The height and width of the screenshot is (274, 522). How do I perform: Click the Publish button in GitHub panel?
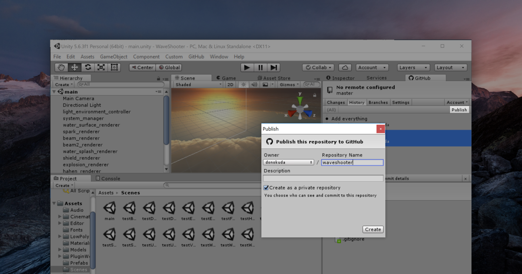tap(459, 110)
